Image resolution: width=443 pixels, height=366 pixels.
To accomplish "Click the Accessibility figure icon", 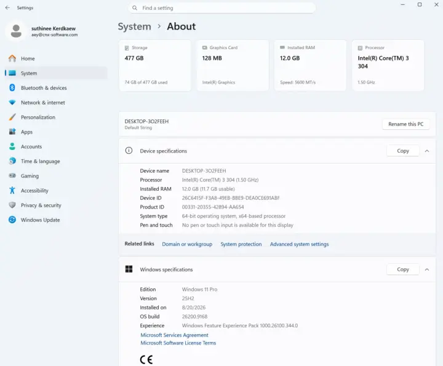I will pyautogui.click(x=12, y=190).
